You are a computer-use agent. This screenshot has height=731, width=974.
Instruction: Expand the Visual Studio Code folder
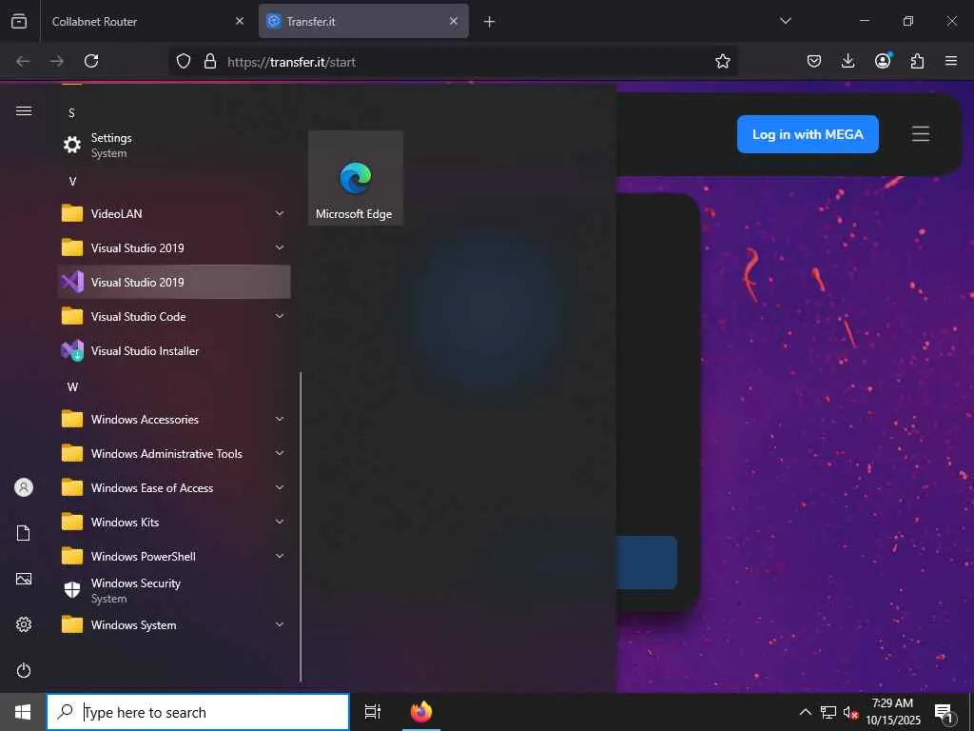pos(174,316)
